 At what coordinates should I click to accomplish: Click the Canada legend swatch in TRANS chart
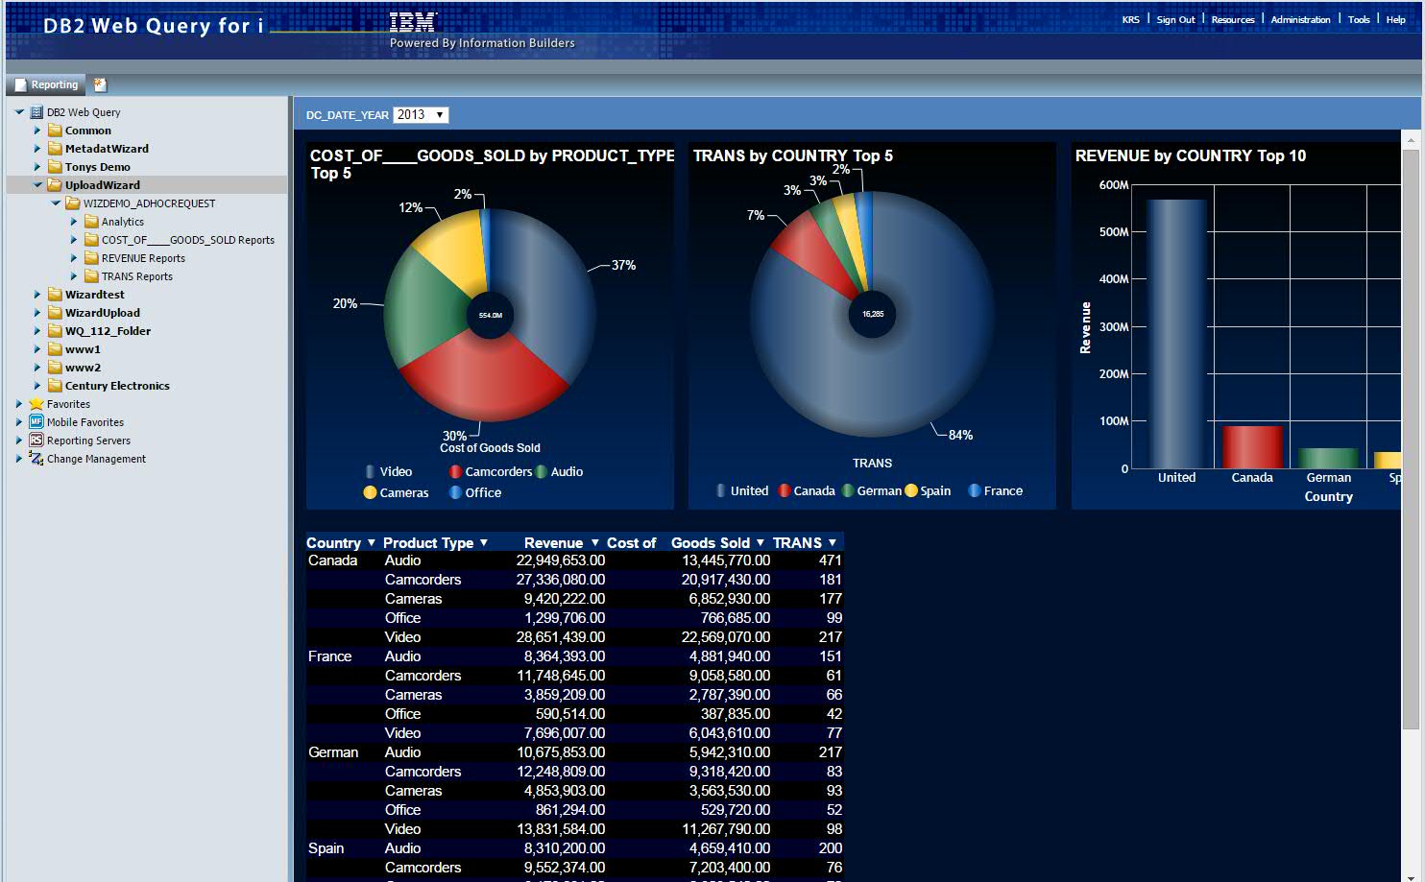785,491
